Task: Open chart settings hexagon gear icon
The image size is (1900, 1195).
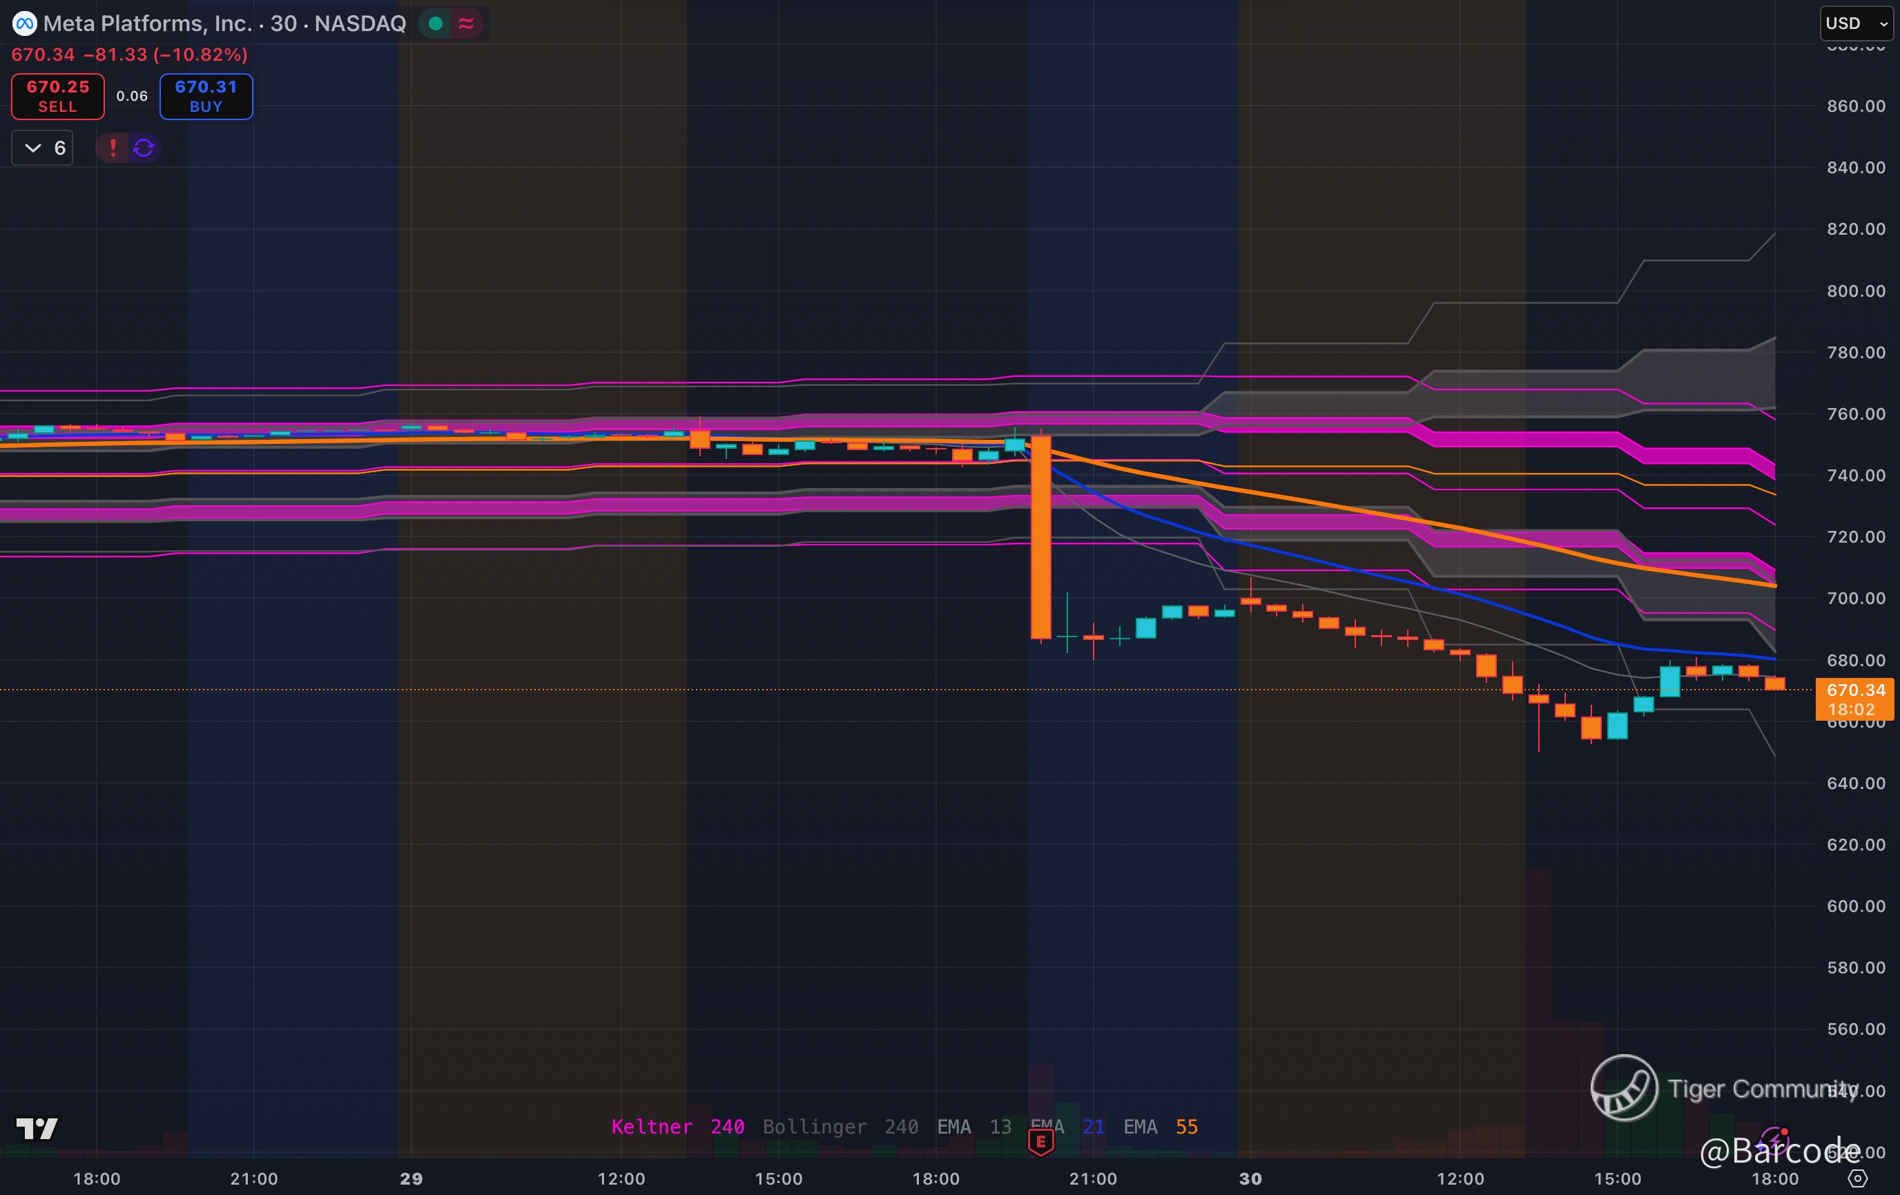Action: (1857, 1178)
